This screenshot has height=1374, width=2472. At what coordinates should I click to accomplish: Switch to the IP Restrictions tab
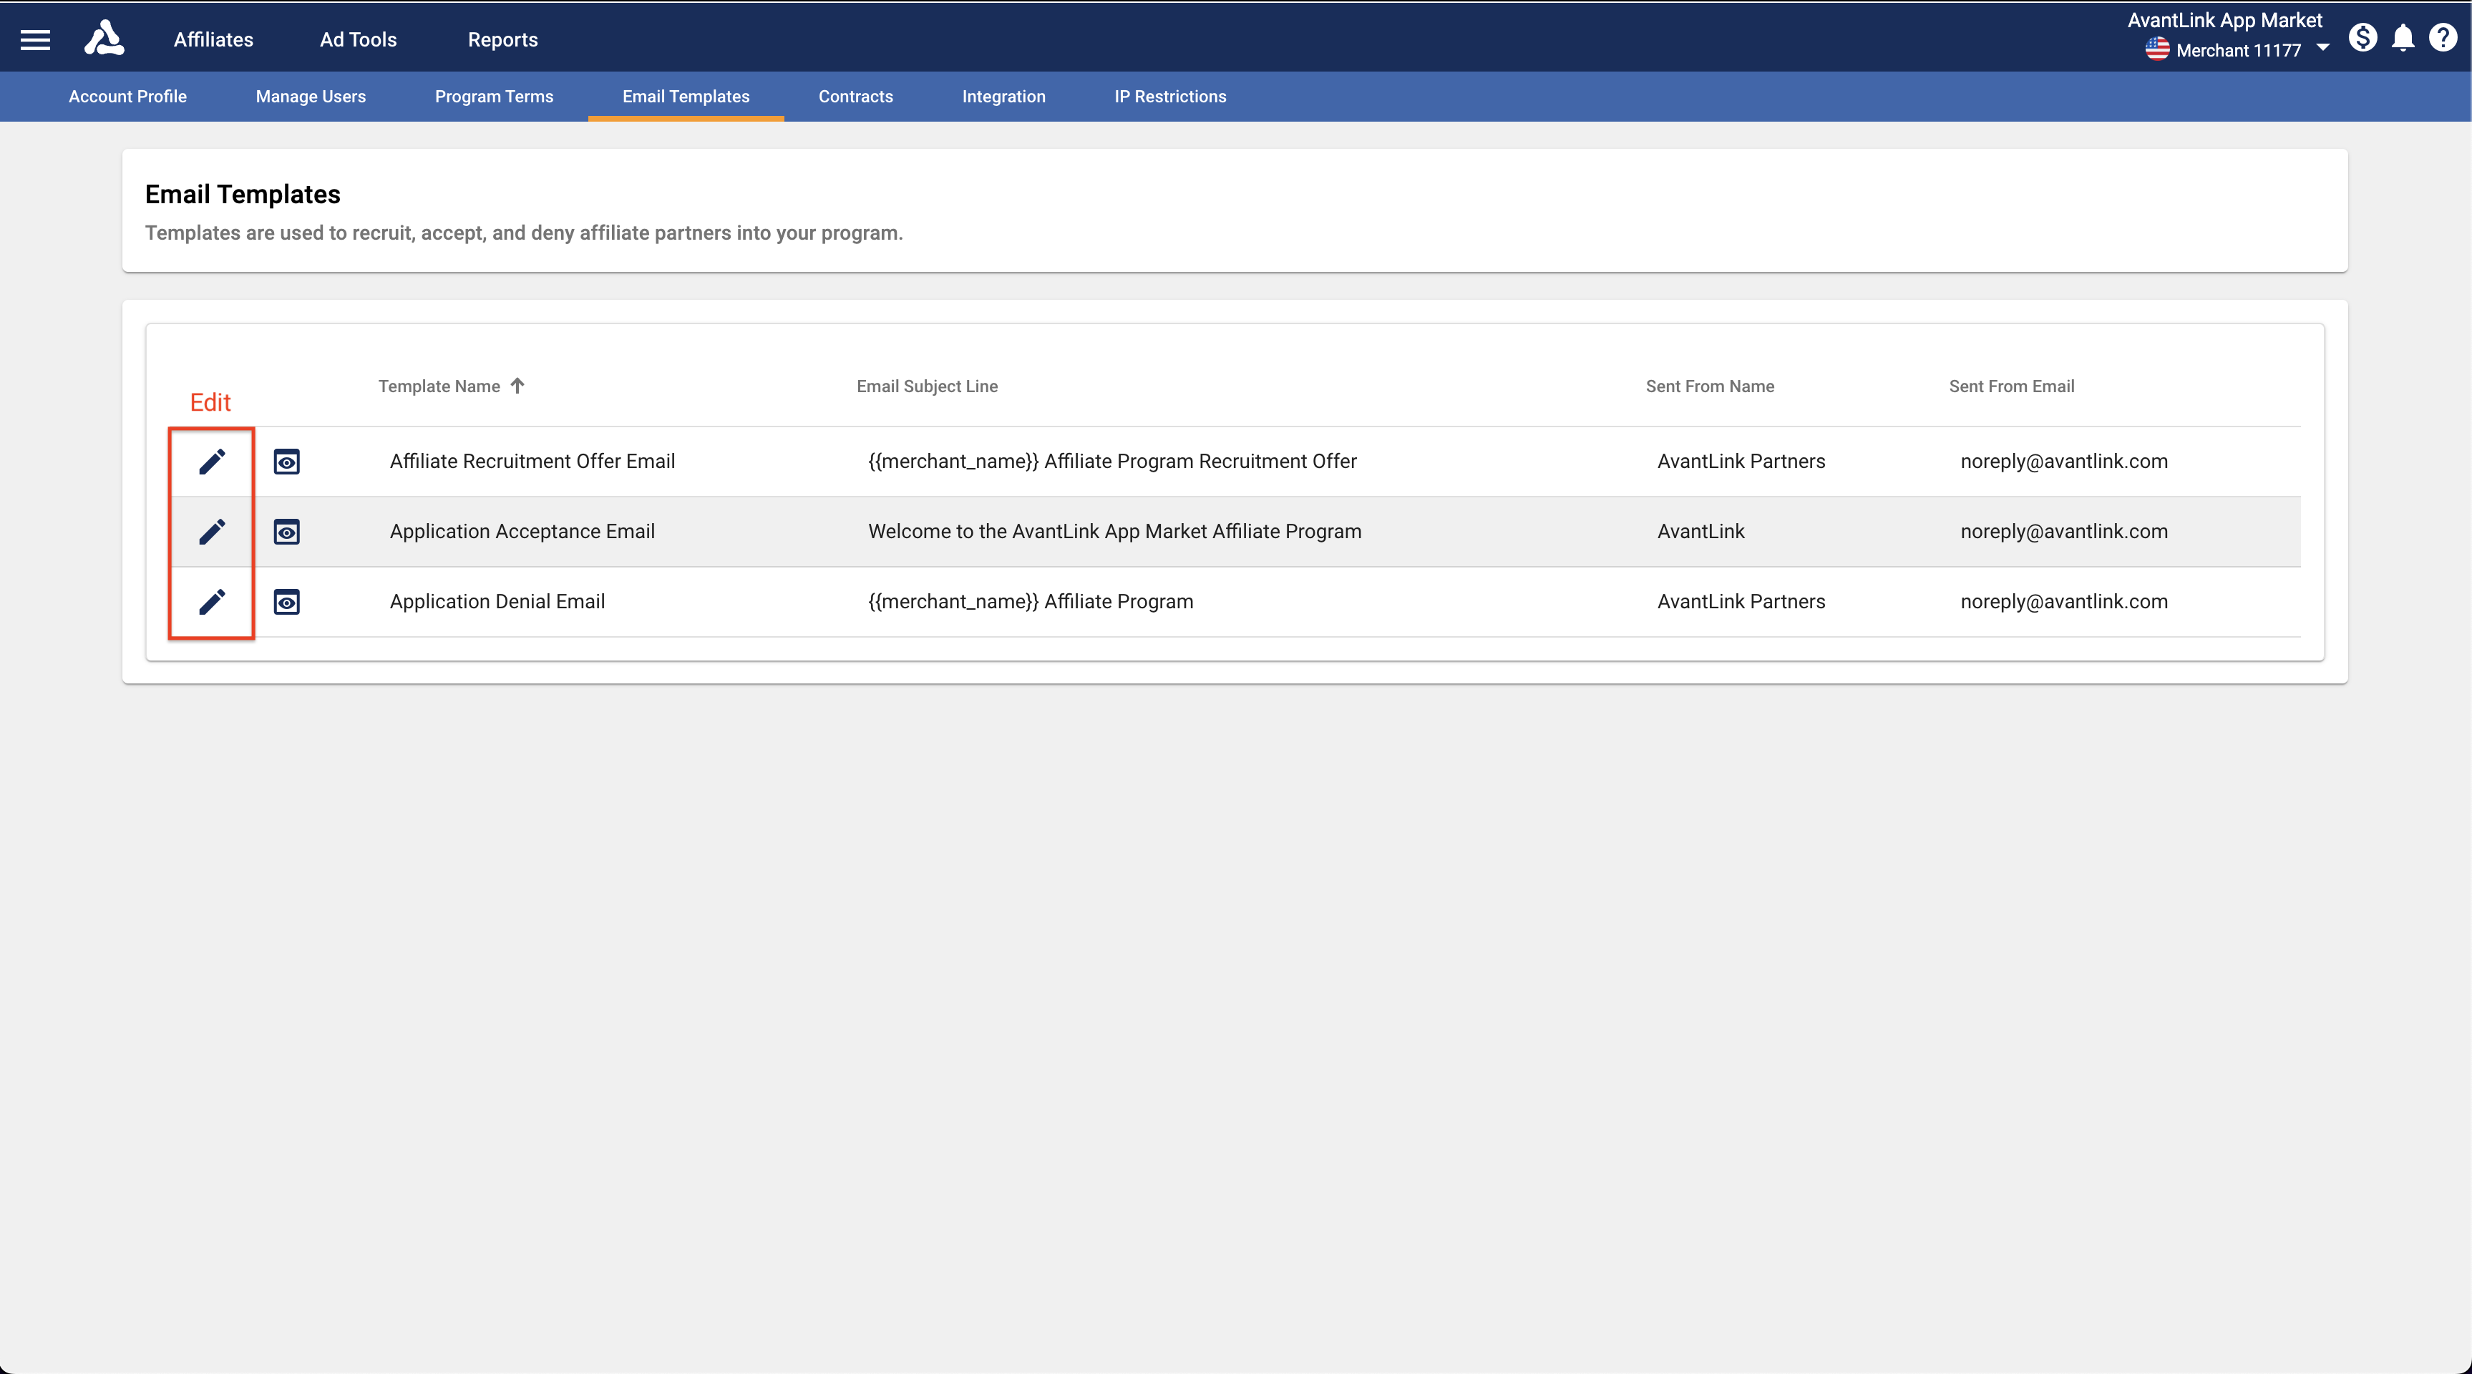[1171, 96]
